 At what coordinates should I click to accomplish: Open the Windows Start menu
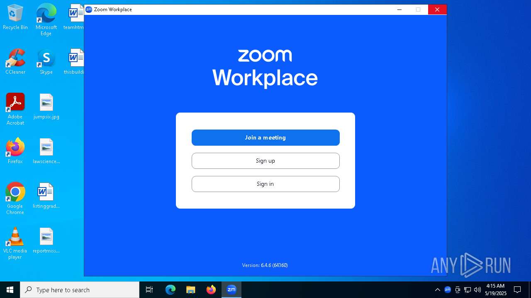click(x=10, y=290)
